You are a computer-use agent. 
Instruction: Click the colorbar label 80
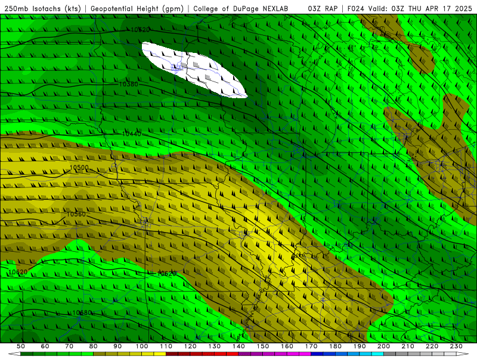coord(94,346)
